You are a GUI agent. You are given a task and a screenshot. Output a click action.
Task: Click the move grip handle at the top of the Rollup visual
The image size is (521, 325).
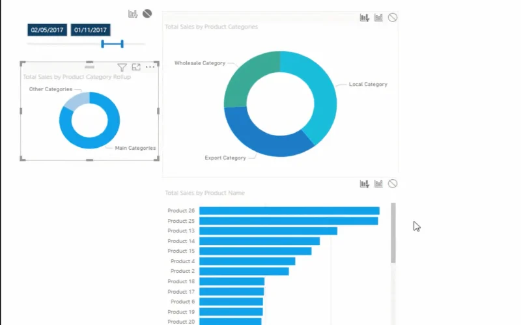point(89,66)
